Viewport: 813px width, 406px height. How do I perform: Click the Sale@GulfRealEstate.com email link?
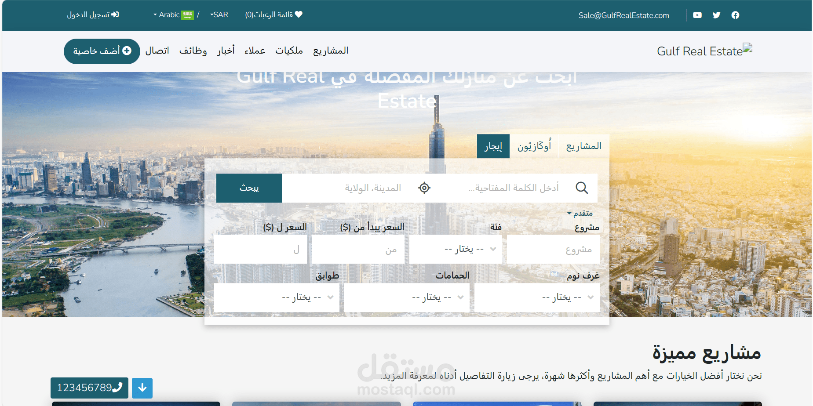(623, 15)
